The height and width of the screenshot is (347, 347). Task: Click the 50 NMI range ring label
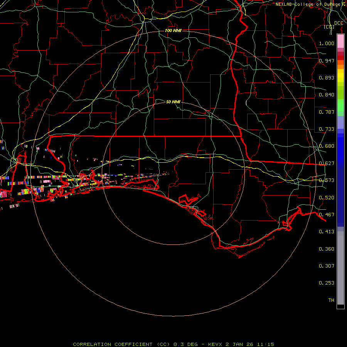[173, 102]
